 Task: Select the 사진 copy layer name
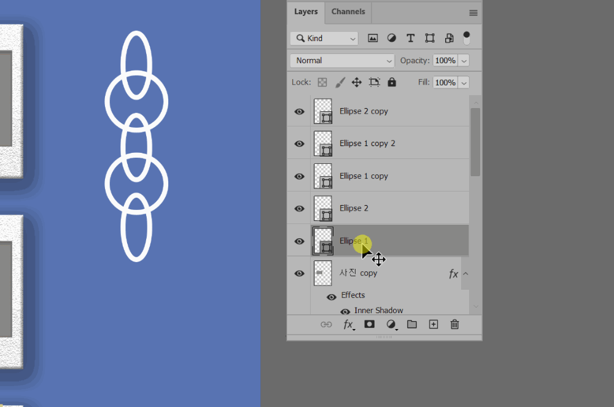point(359,273)
